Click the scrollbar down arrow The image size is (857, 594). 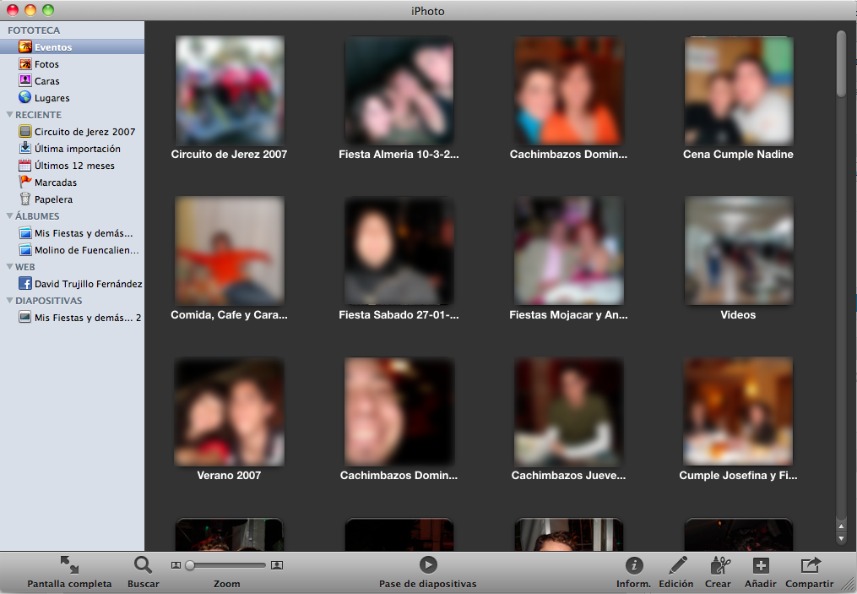841,539
